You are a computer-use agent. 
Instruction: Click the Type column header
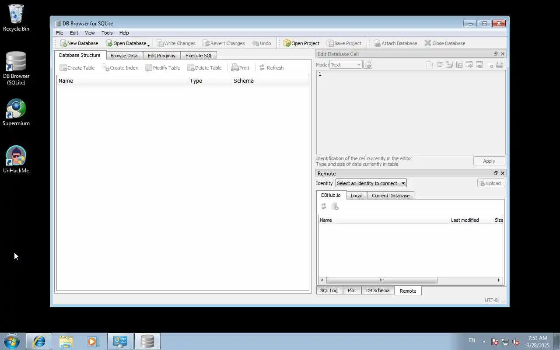[210, 80]
